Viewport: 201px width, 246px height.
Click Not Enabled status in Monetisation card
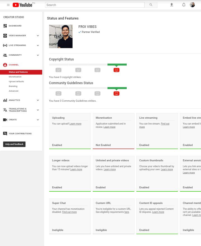click(103, 145)
